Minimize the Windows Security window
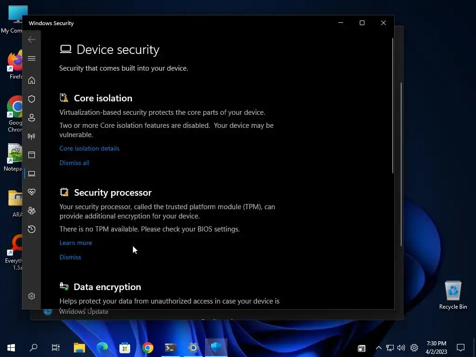This screenshot has height=357, width=476. coord(341,23)
